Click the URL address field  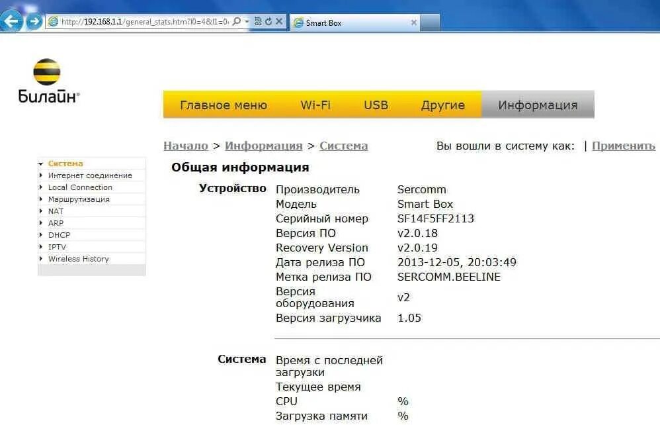pos(145,21)
